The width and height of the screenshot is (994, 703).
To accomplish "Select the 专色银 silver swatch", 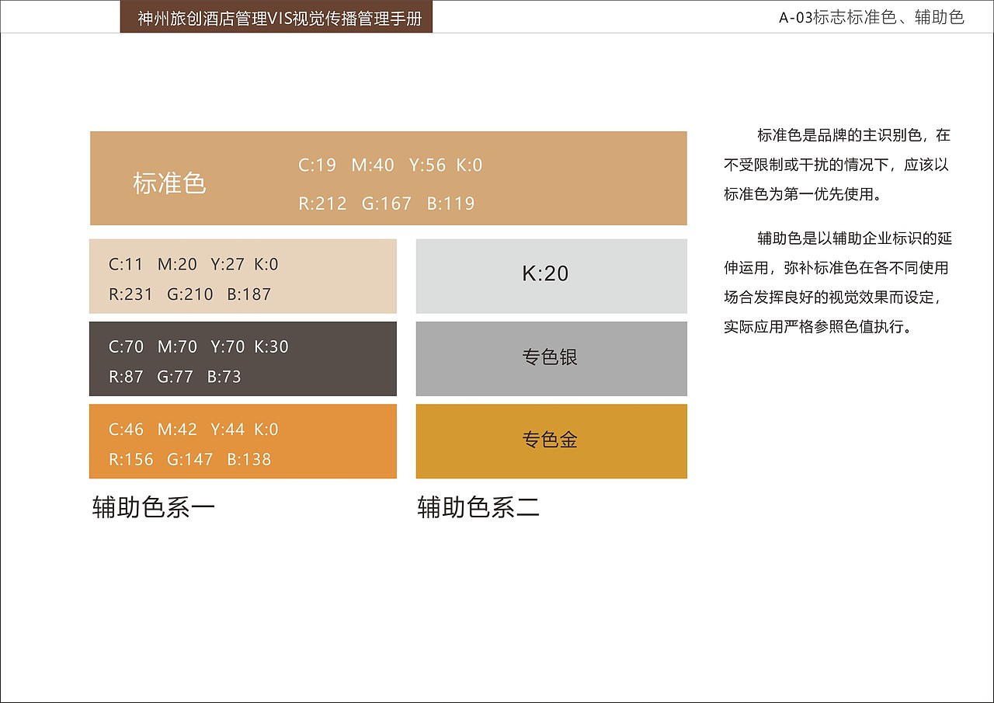I will coord(551,358).
